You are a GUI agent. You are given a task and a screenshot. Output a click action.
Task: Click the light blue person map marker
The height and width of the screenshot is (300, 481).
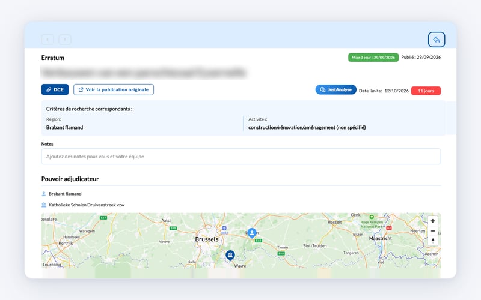coord(252,233)
